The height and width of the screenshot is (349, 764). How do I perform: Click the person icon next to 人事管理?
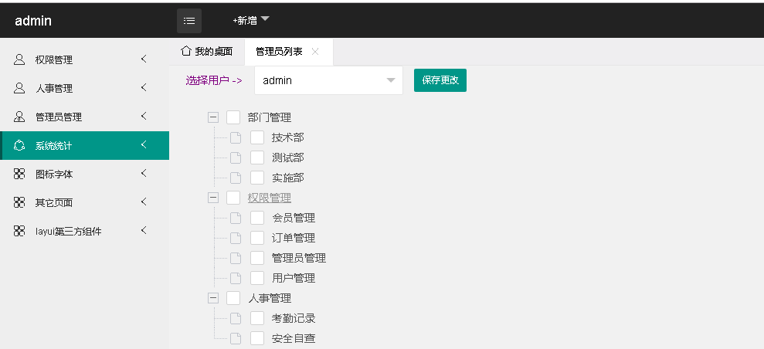19,88
